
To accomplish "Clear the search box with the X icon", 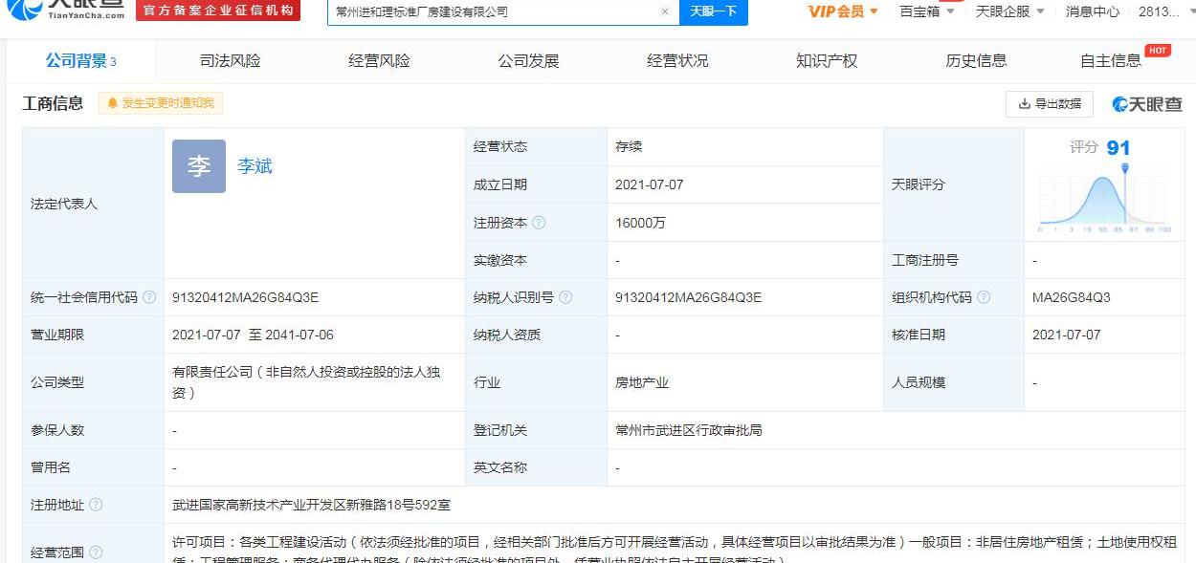I will [665, 11].
